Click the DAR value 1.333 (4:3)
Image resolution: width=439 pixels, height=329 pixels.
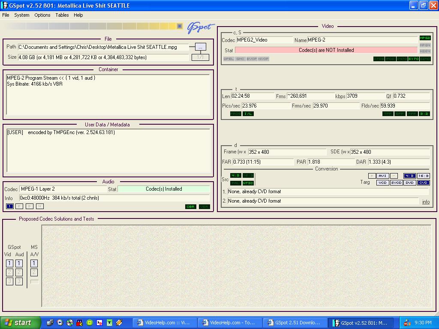[399, 162]
